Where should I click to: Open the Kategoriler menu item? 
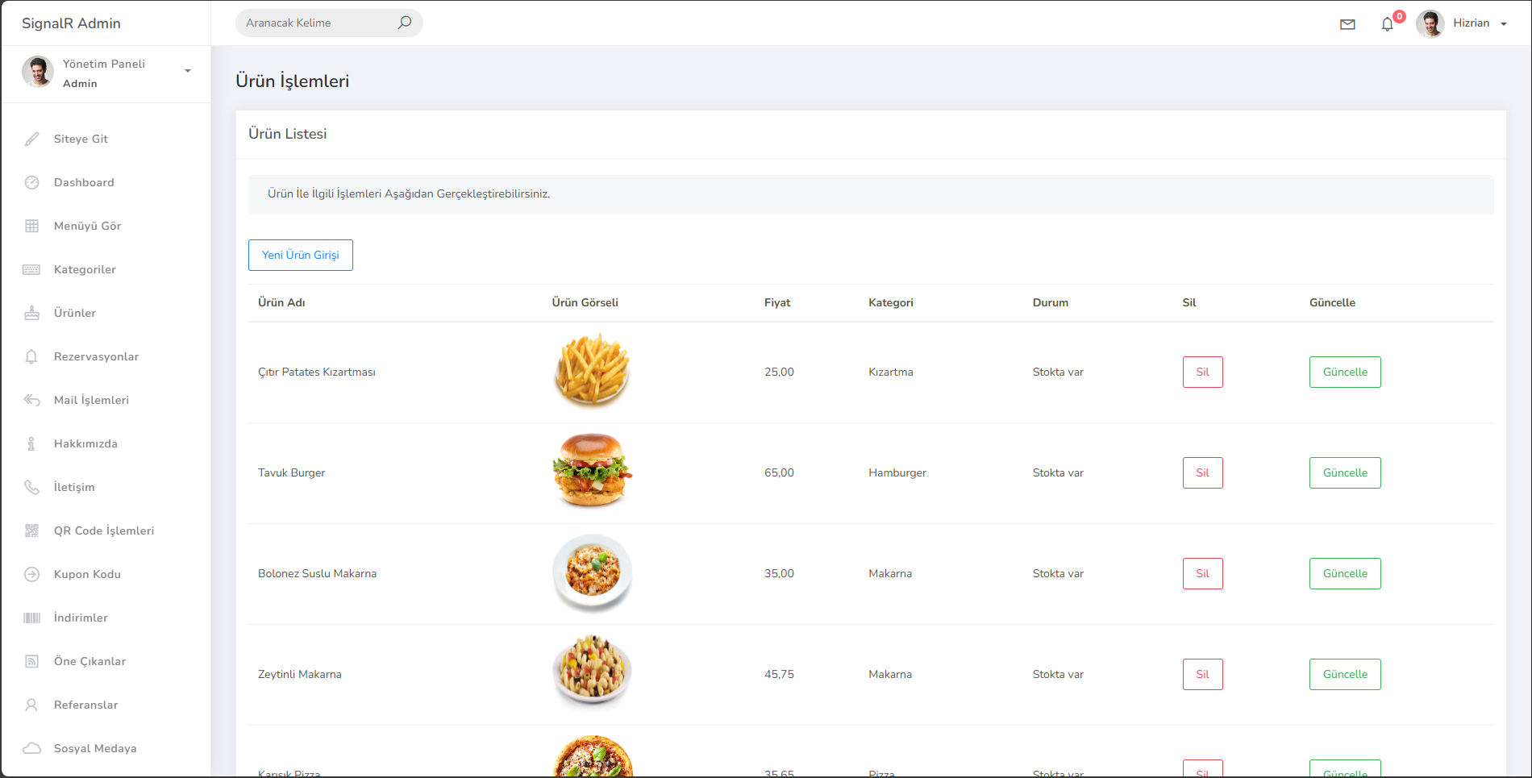85,269
